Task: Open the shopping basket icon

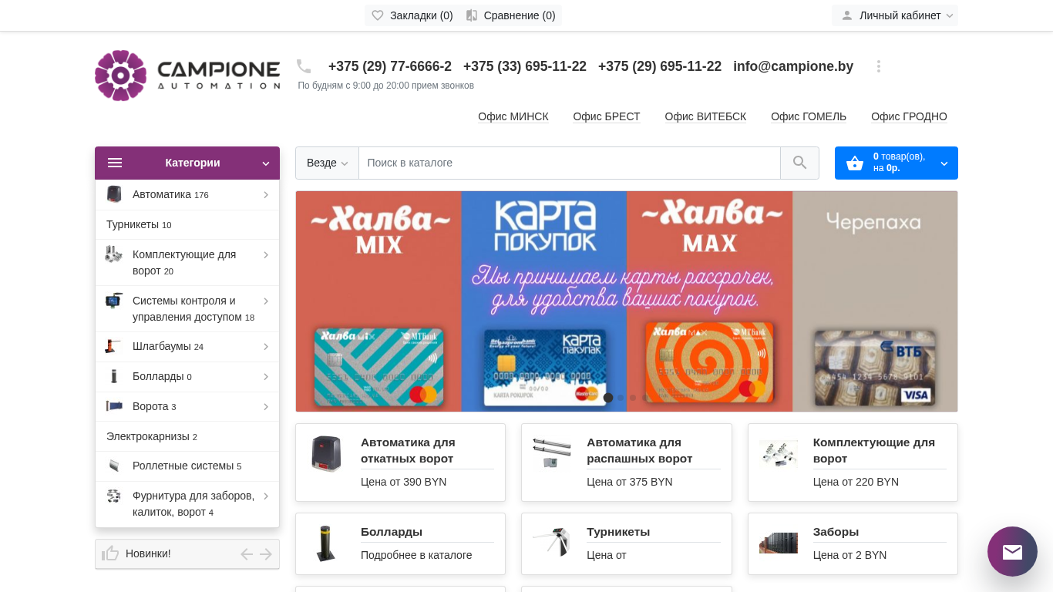Action: point(854,163)
